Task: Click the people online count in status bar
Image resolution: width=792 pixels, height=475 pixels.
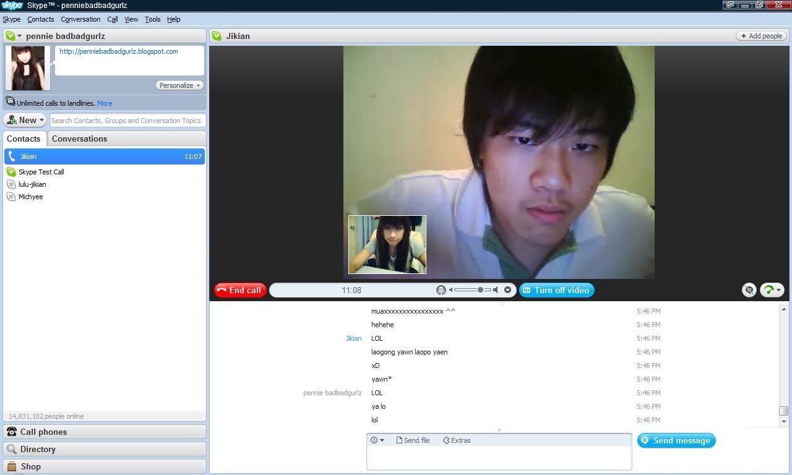Action: tap(46, 416)
